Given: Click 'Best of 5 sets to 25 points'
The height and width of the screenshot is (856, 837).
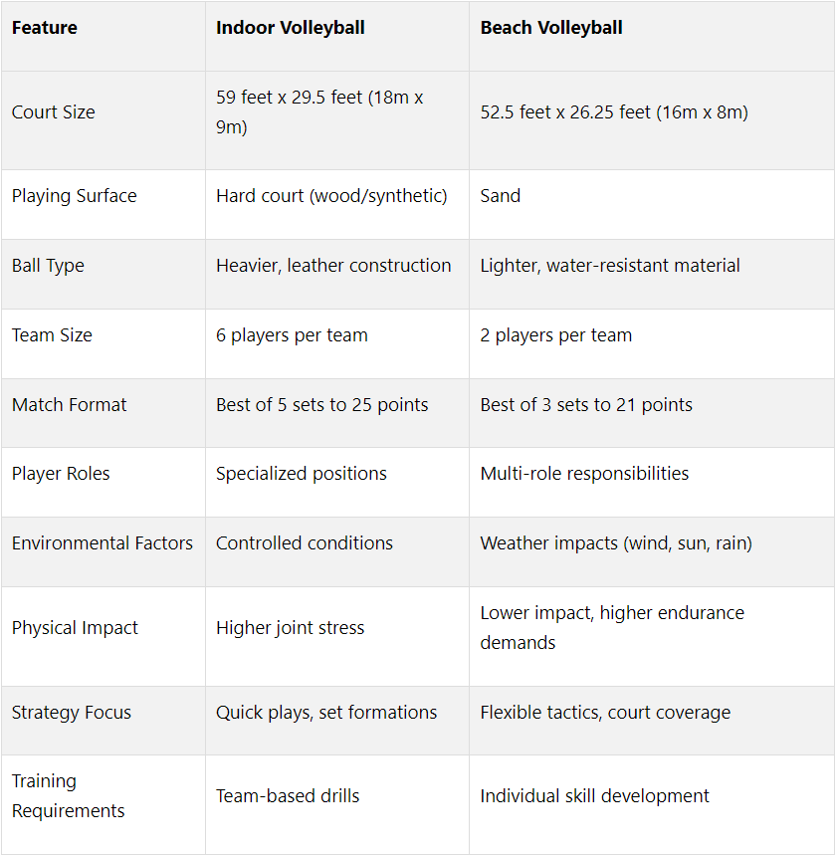Looking at the screenshot, I should (x=322, y=405).
